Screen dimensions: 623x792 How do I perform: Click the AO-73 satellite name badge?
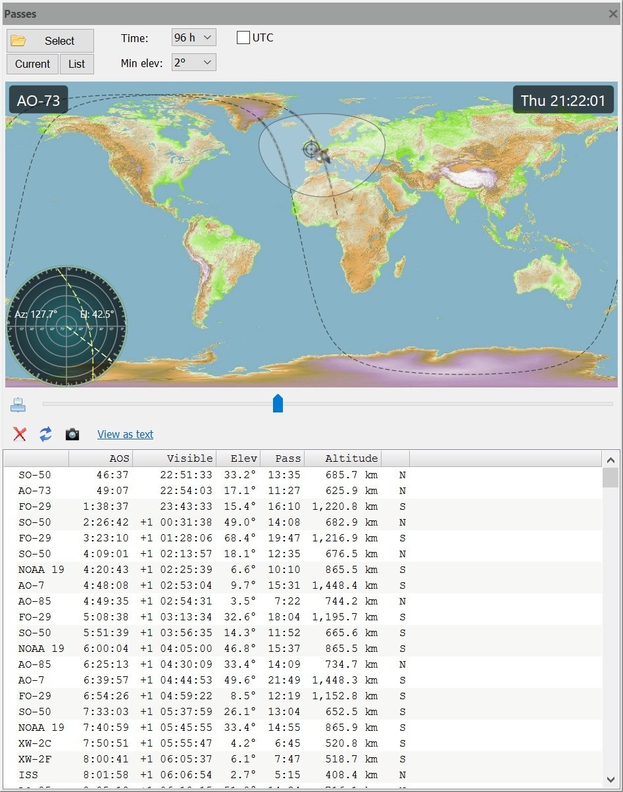[x=37, y=100]
